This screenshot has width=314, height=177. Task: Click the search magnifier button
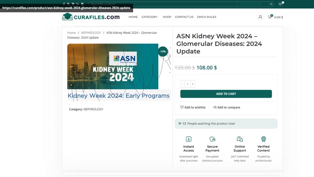pyautogui.click(x=271, y=4)
